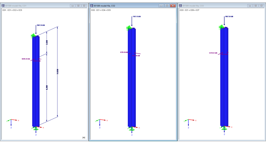Maximize the CO3 model window
Screen dimensions: 266x144
click(255, 6)
